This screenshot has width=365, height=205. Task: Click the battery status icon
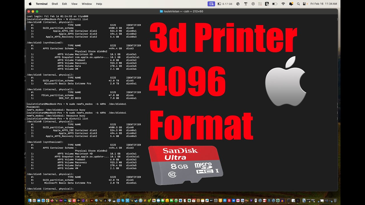(275, 4)
